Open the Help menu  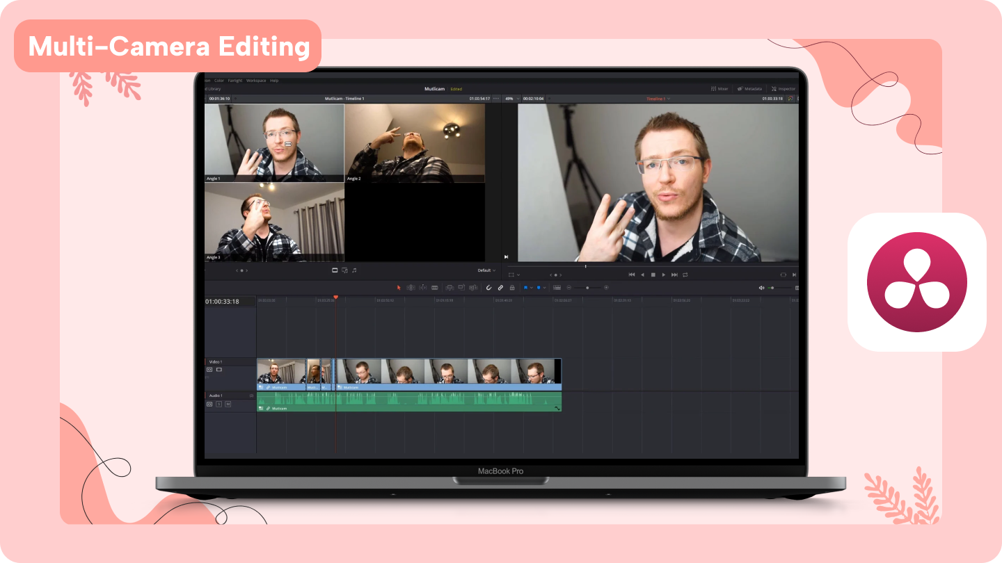pos(274,81)
